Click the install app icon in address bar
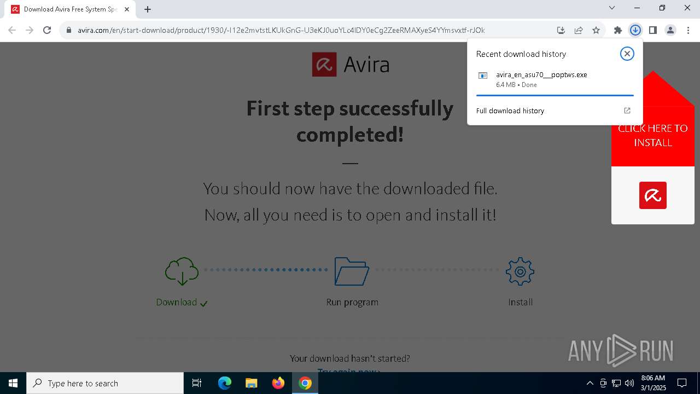Screen dimensions: 700x394 point(561,30)
